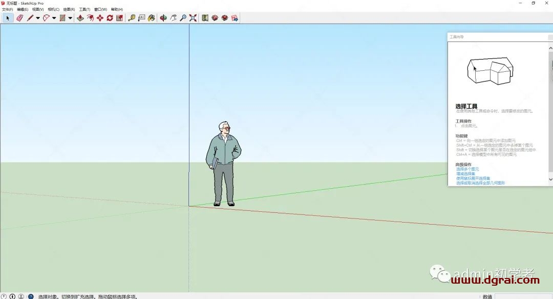Select the Rotate tool
This screenshot has width=553, height=299.
110,18
